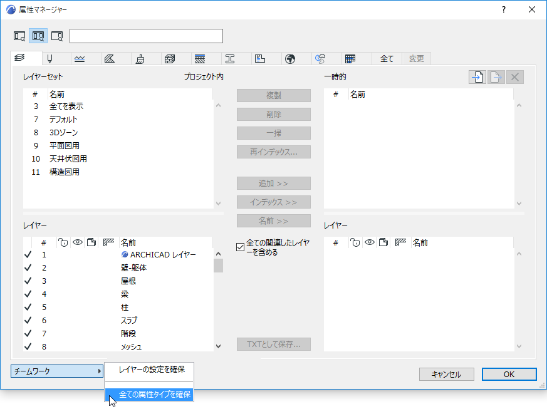This screenshot has width=547, height=409.
Task: Switch to the 変更 tab
Action: (x=416, y=59)
